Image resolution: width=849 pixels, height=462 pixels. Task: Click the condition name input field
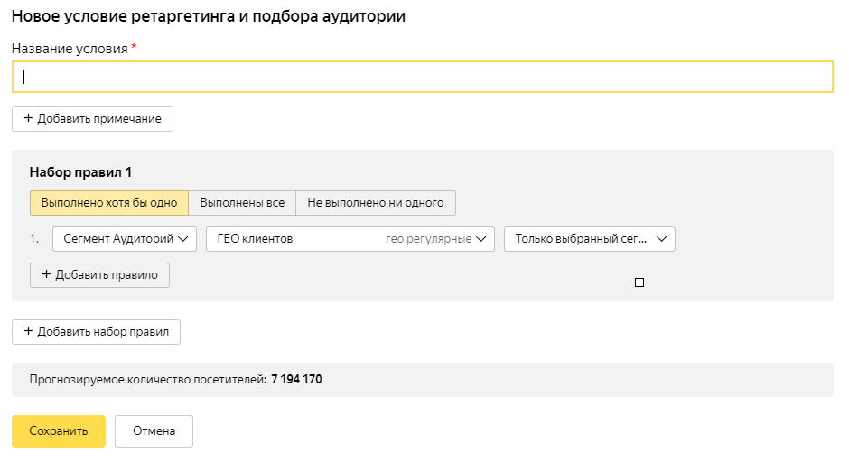(422, 77)
